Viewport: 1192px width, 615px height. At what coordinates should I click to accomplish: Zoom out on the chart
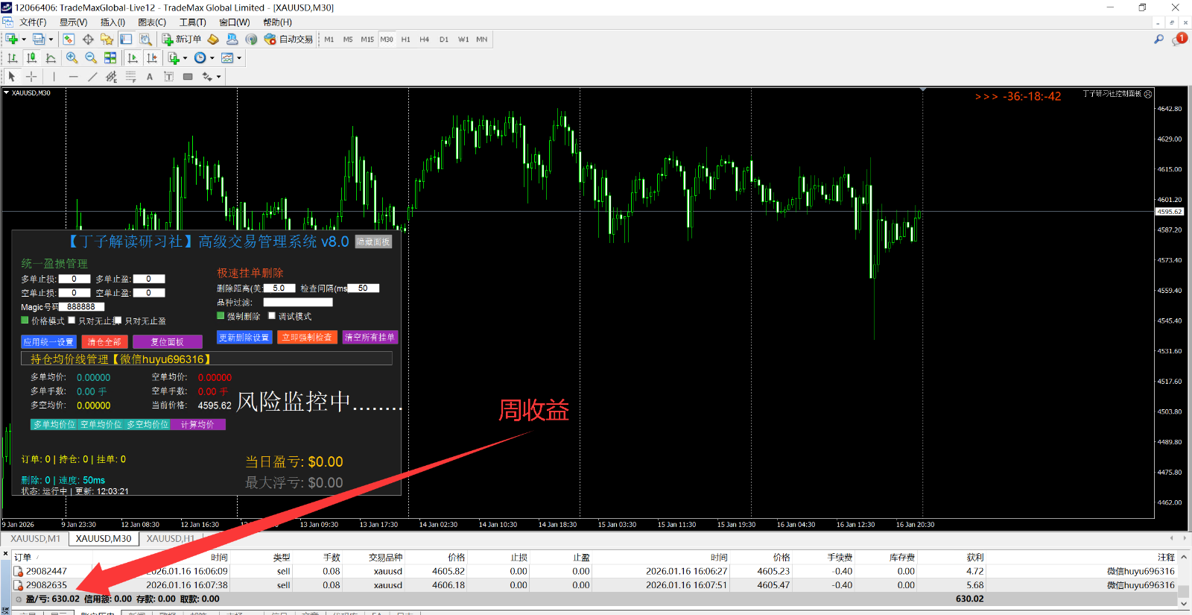tap(91, 57)
